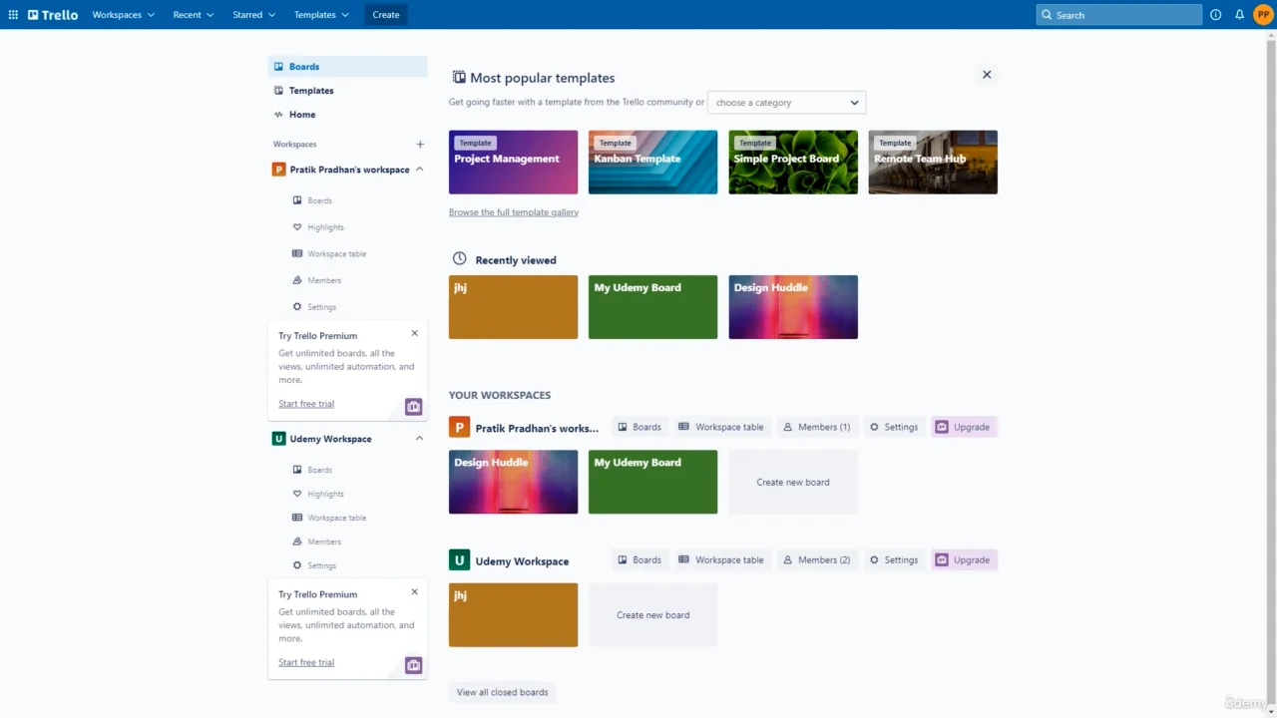Open My Udemy Board in Recently viewed
This screenshot has height=718, width=1277.
tap(652, 307)
